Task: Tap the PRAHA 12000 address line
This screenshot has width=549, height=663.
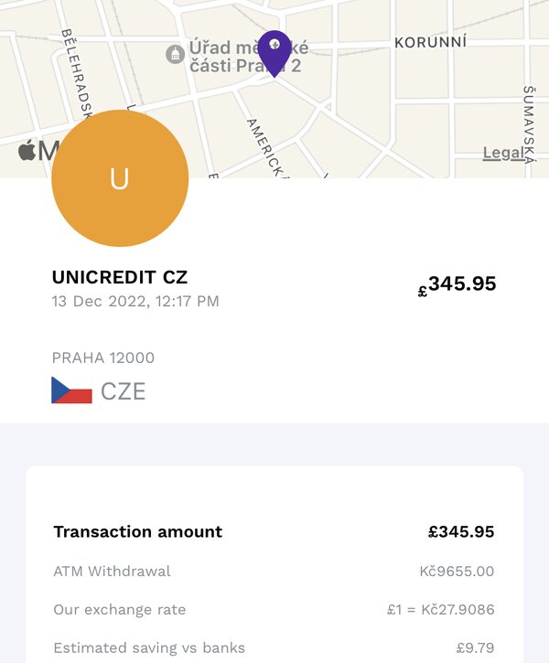Action: pyautogui.click(x=103, y=358)
